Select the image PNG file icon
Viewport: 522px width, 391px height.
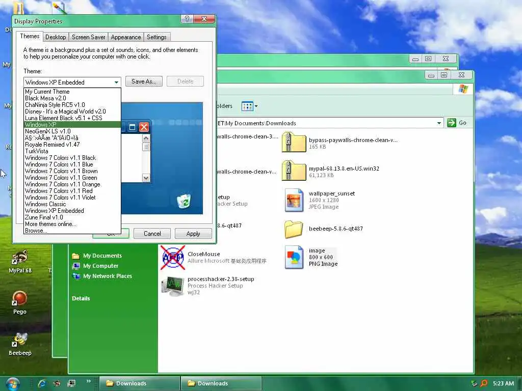point(294,257)
